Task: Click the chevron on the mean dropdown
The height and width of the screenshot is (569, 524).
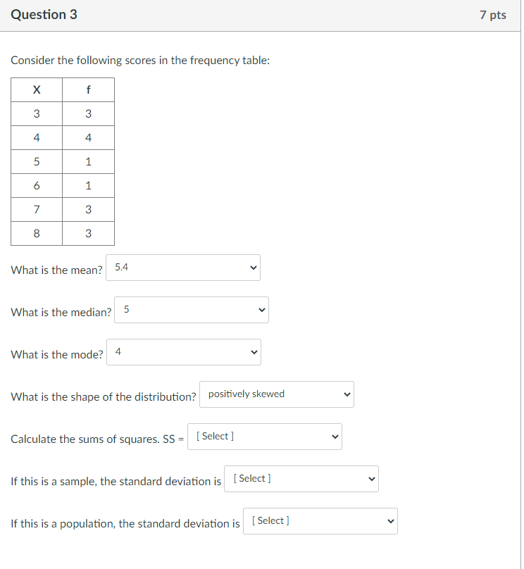Action: [252, 268]
